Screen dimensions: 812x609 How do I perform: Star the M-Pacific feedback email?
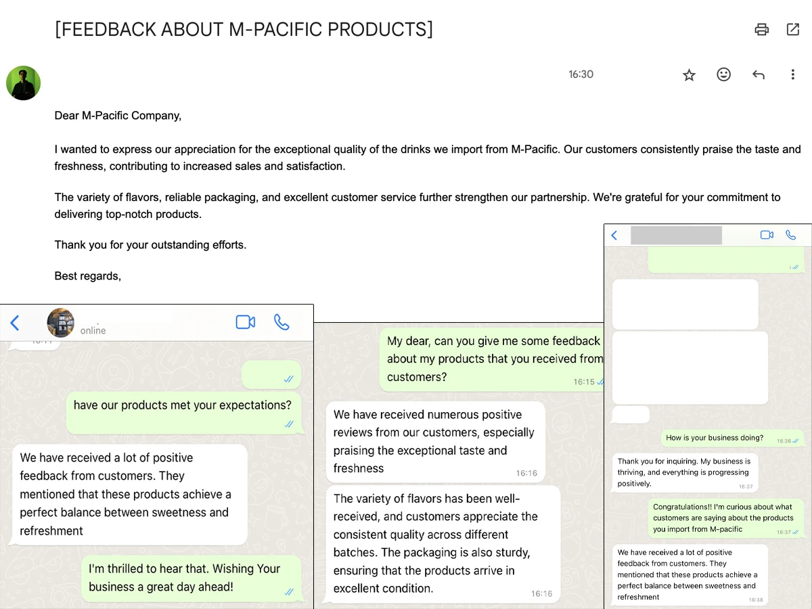pyautogui.click(x=689, y=75)
